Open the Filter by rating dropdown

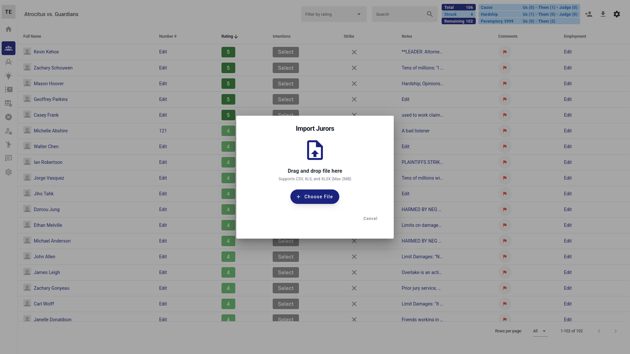pos(334,14)
